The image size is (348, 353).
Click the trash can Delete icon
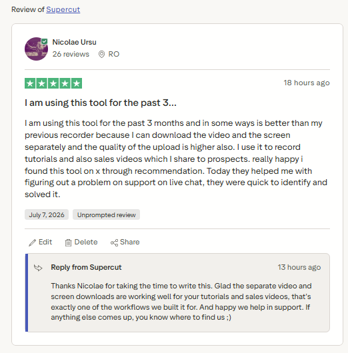coord(68,242)
